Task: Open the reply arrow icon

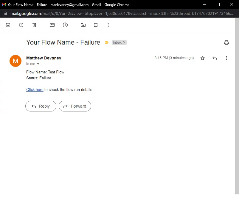Action: pos(215,58)
